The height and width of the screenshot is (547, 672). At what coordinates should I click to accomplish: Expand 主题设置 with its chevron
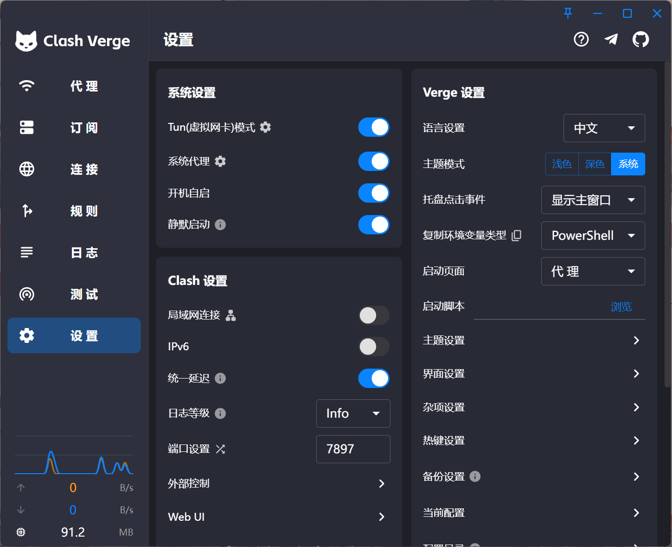[x=636, y=340]
